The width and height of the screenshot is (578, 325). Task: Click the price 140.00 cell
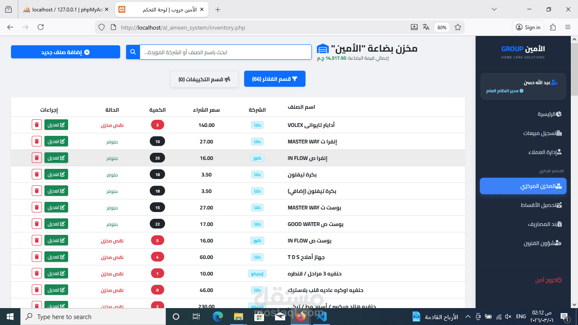click(206, 125)
